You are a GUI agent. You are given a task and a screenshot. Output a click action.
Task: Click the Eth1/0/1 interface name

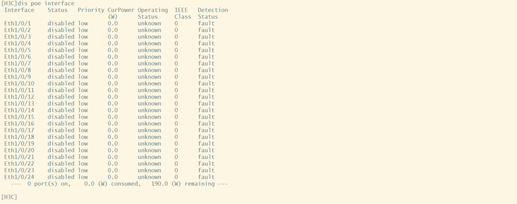click(18, 23)
